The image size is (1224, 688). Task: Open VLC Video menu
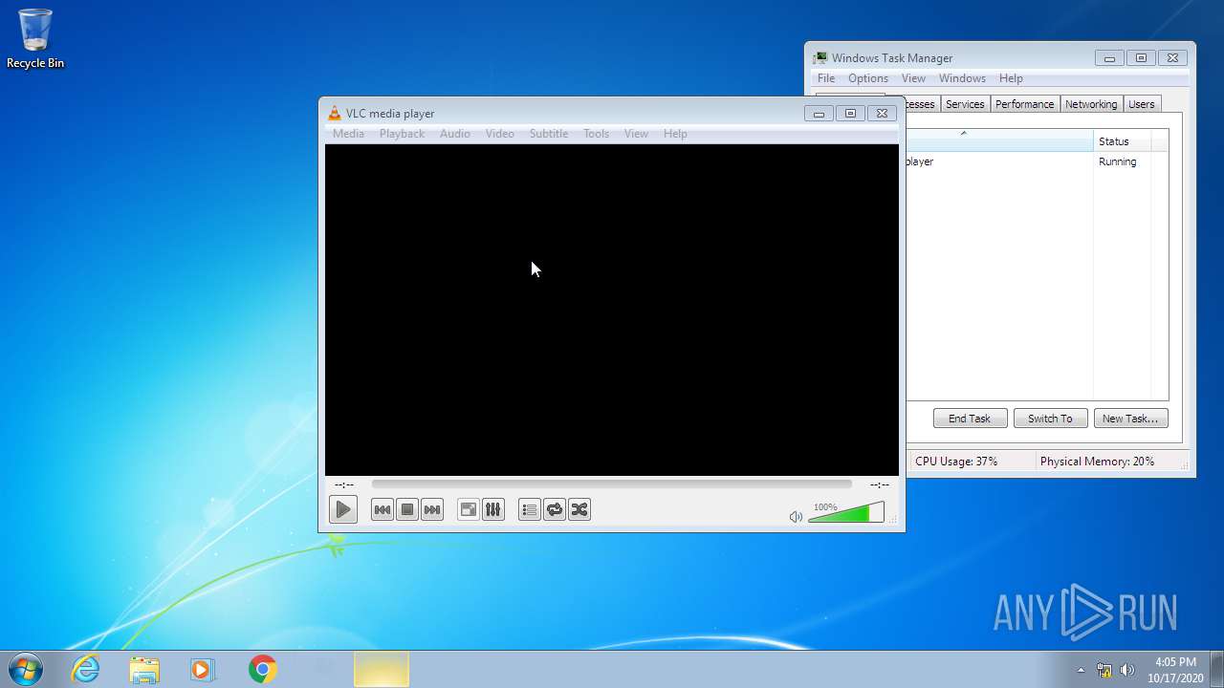click(500, 134)
